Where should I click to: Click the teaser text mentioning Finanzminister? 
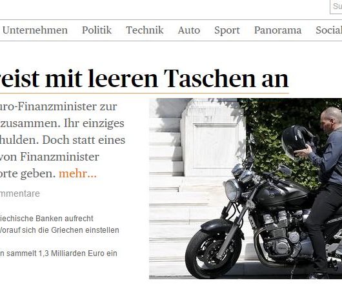[63, 140]
